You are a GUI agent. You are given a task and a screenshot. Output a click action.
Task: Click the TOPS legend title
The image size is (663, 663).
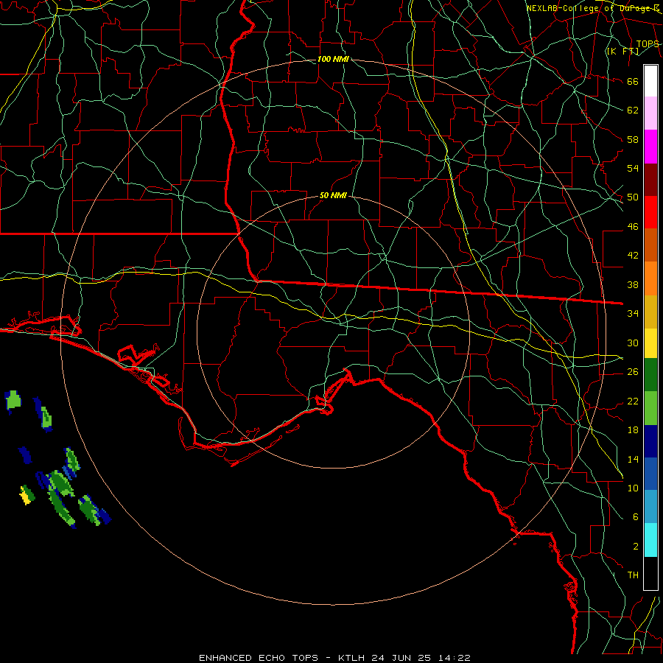click(x=648, y=44)
